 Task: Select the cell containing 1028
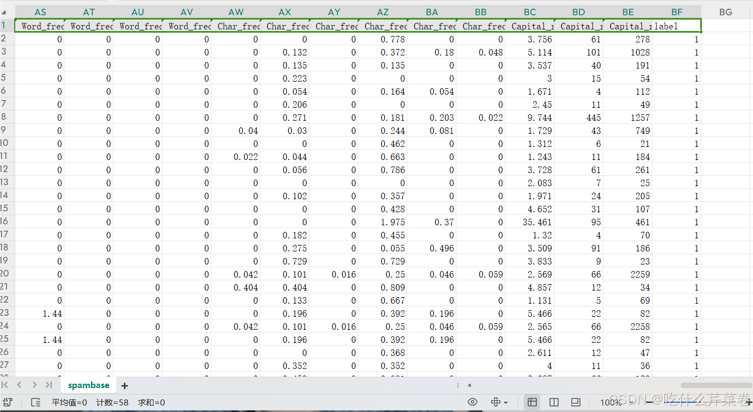pos(628,52)
